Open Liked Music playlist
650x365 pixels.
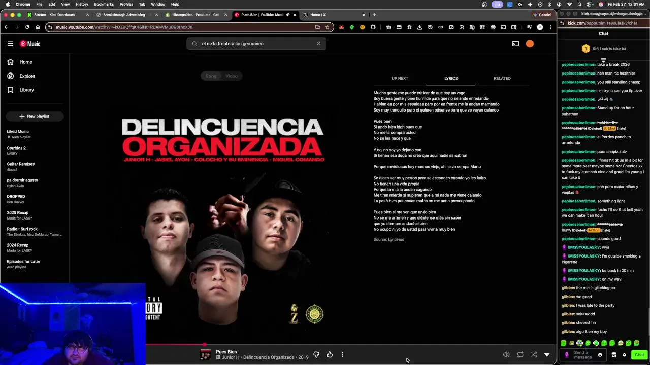click(18, 134)
